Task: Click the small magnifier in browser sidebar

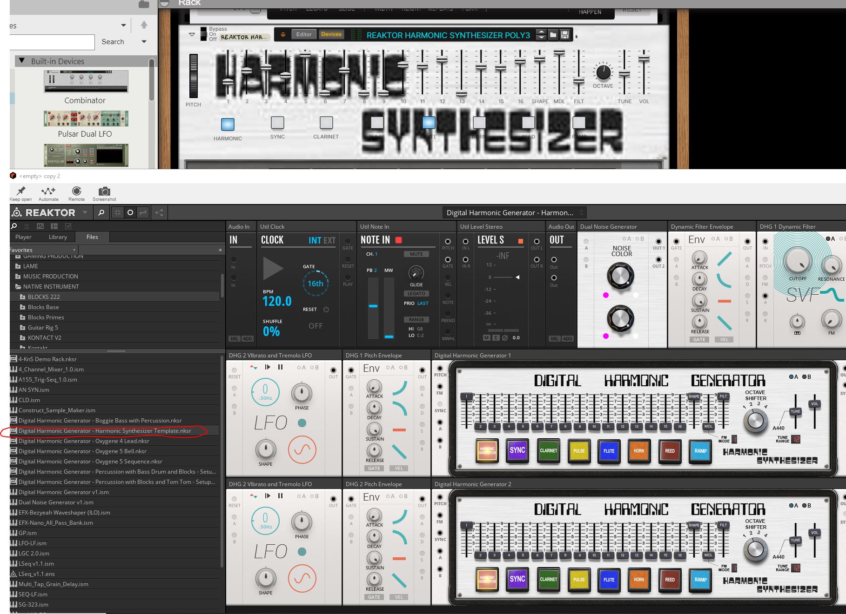Action: (x=14, y=226)
